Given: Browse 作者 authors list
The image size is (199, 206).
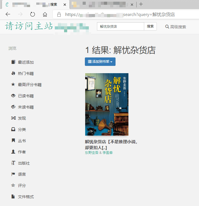Looking at the screenshot, I should [x=22, y=152].
